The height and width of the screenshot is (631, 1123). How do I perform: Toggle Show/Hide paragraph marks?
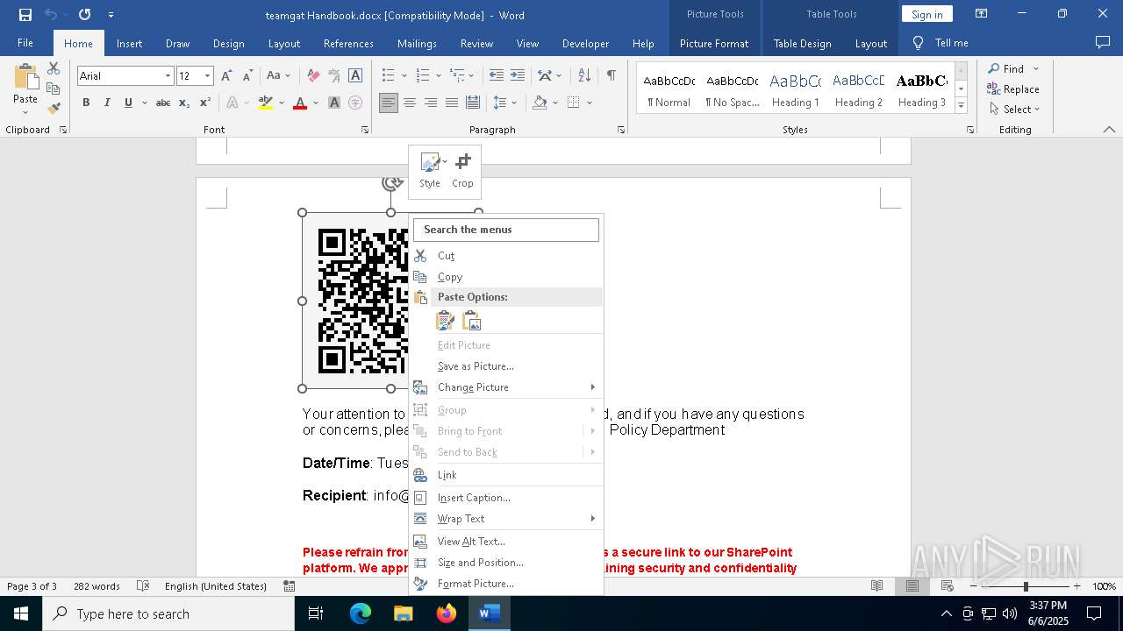[x=611, y=76]
